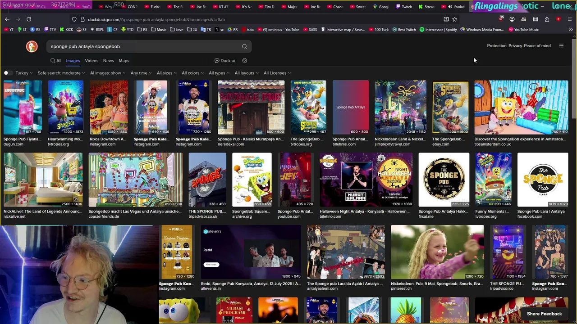The image size is (577, 324).
Task: Open the Best Twitch bookmark
Action: click(x=403, y=30)
